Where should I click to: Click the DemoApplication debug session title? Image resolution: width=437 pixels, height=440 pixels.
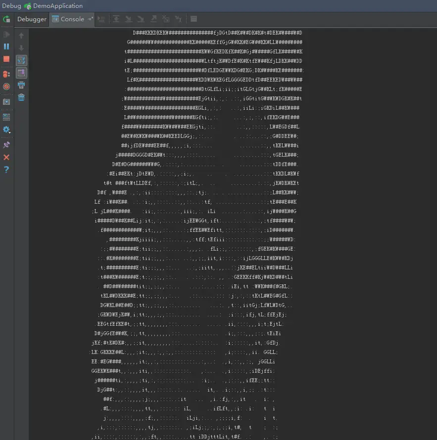pyautogui.click(x=57, y=6)
